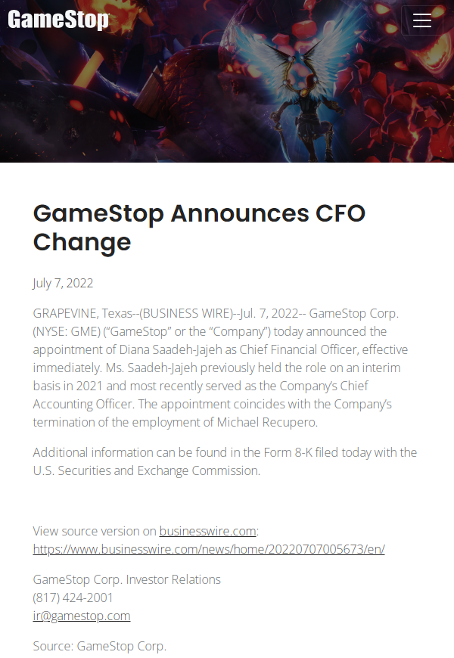This screenshot has height=658, width=454.
Task: Click the "GameStop Announces CFO Change" headline
Action: [199, 228]
